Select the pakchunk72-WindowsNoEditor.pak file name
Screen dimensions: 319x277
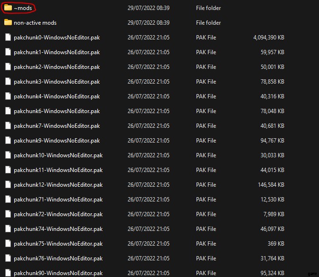point(58,214)
